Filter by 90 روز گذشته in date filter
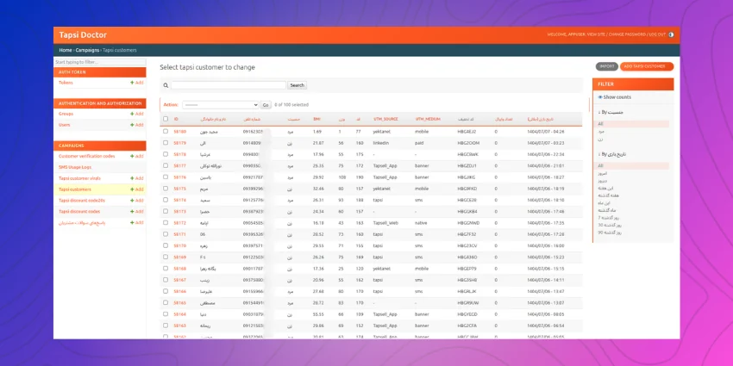 (609, 232)
